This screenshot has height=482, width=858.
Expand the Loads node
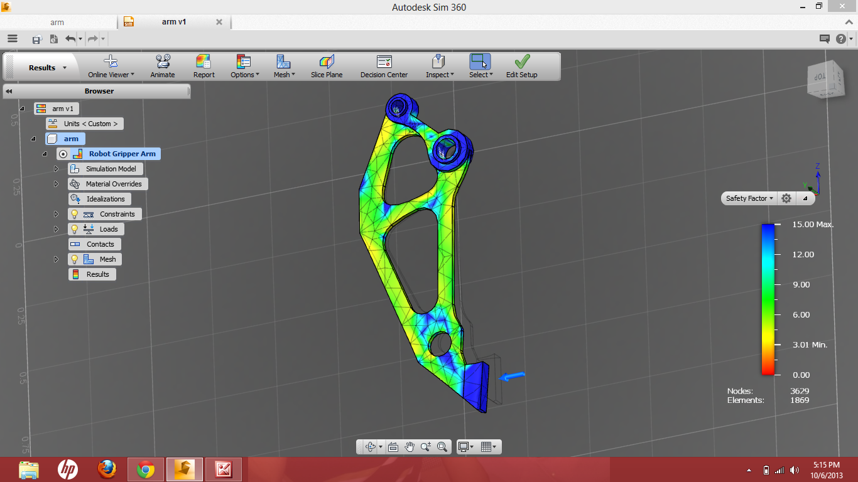(x=56, y=229)
